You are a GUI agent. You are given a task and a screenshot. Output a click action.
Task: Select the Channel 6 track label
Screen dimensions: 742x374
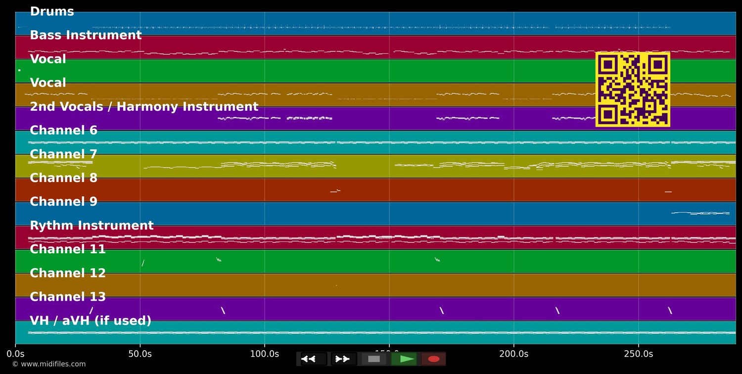click(x=64, y=131)
